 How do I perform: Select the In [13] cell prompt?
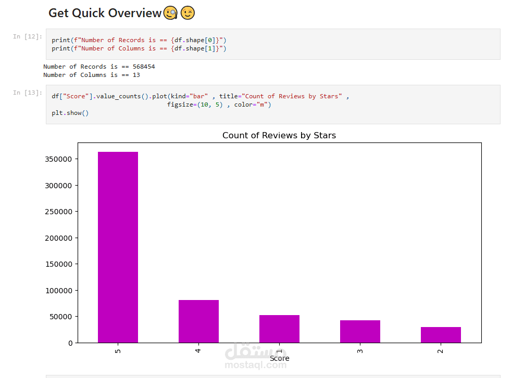coord(28,93)
